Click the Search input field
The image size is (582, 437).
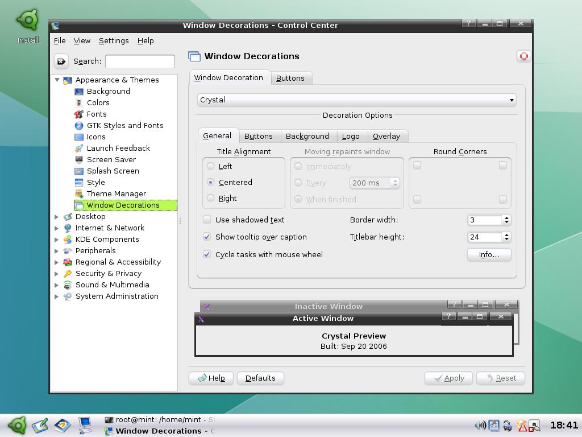[x=140, y=61]
